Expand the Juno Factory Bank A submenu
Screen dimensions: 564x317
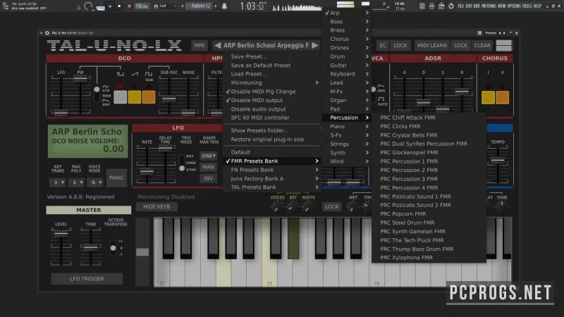(x=271, y=179)
